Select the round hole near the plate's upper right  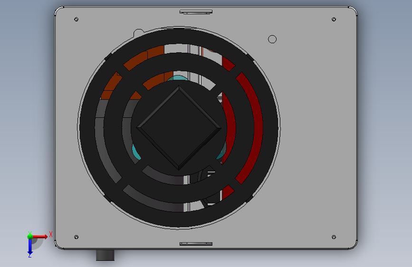272,39
